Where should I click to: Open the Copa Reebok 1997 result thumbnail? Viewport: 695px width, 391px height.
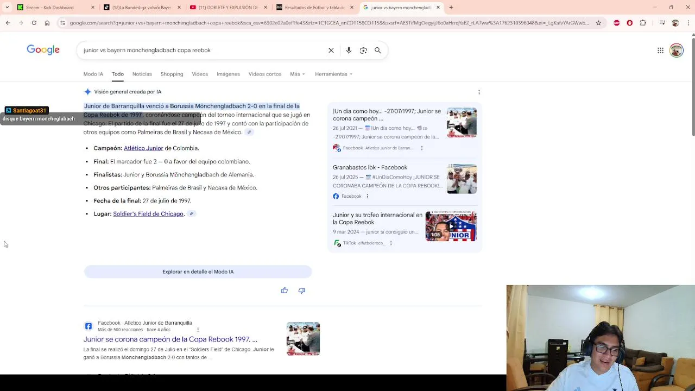303,339
